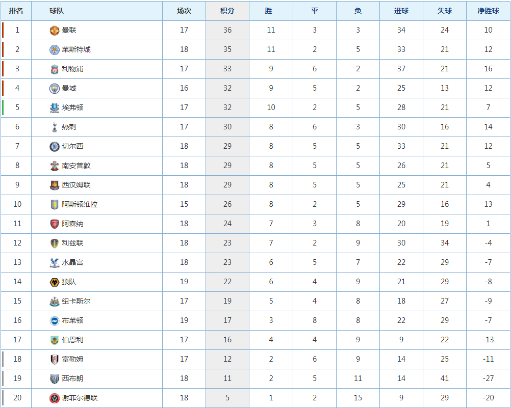Click the Wolves (狼队) wolf-head icon

pyautogui.click(x=55, y=282)
